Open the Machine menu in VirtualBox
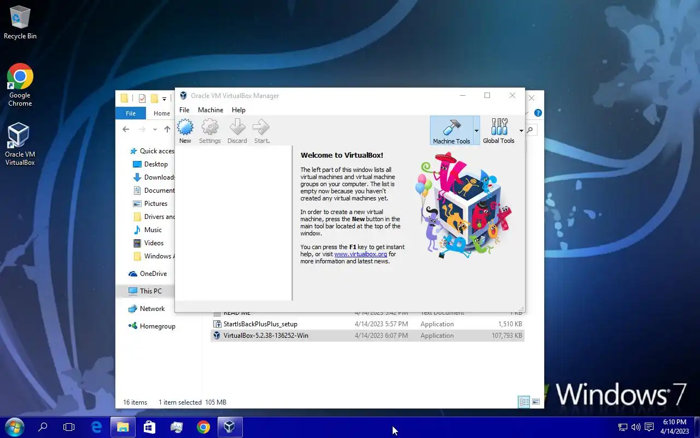The height and width of the screenshot is (438, 700). pyautogui.click(x=211, y=109)
